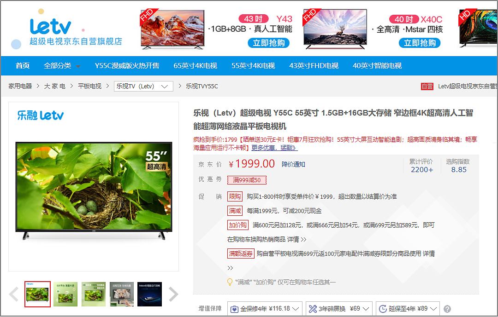Go to the 首页 tab
The height and width of the screenshot is (317, 498).
[x=23, y=66]
